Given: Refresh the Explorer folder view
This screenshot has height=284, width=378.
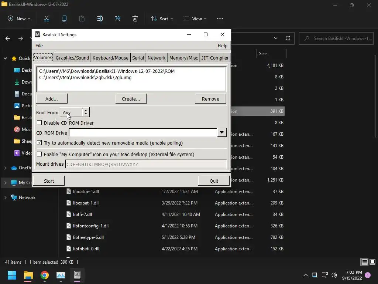Looking at the screenshot, I should coord(288,38).
